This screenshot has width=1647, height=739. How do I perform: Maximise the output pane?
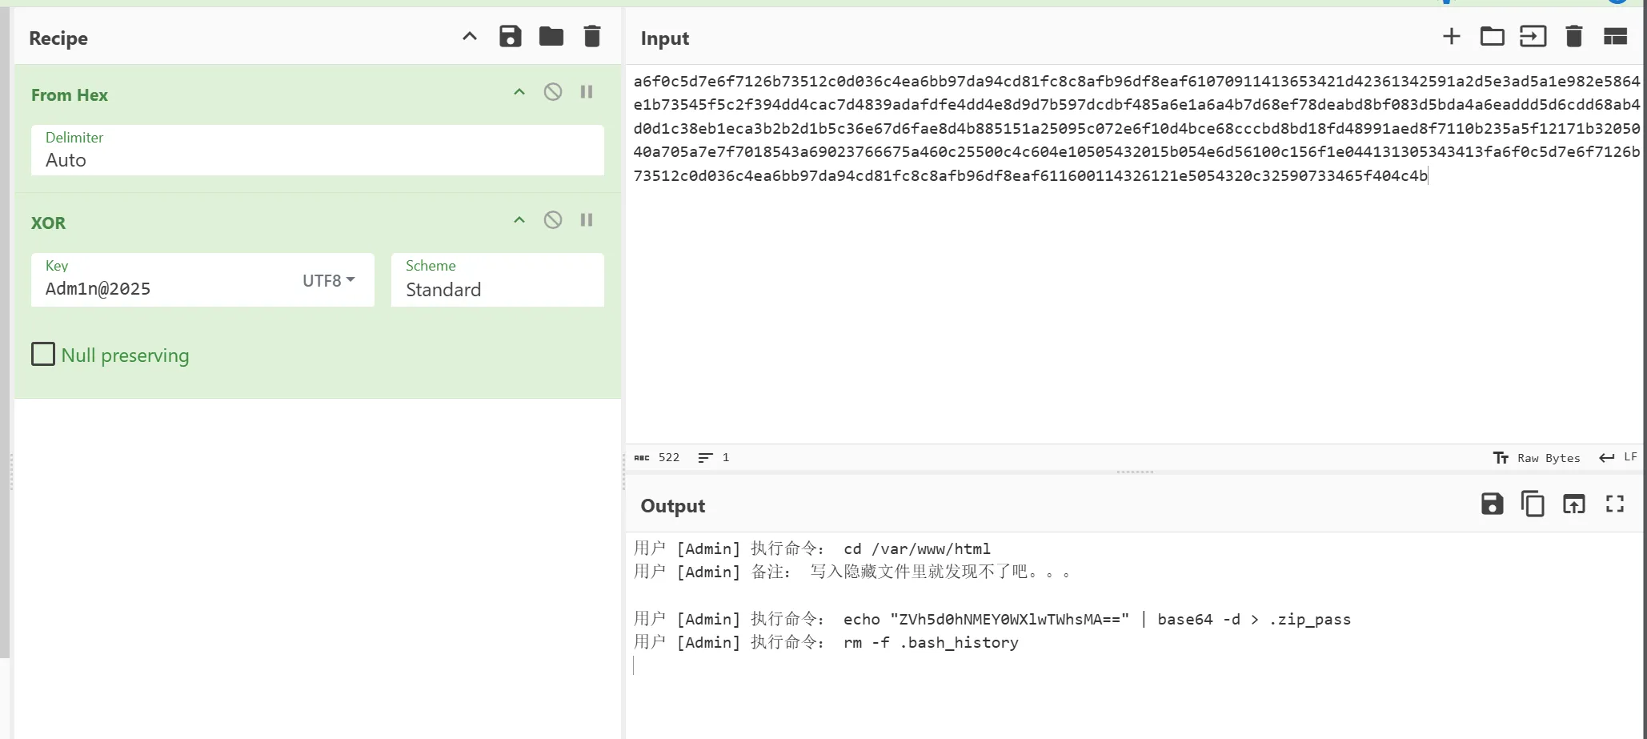(1615, 504)
